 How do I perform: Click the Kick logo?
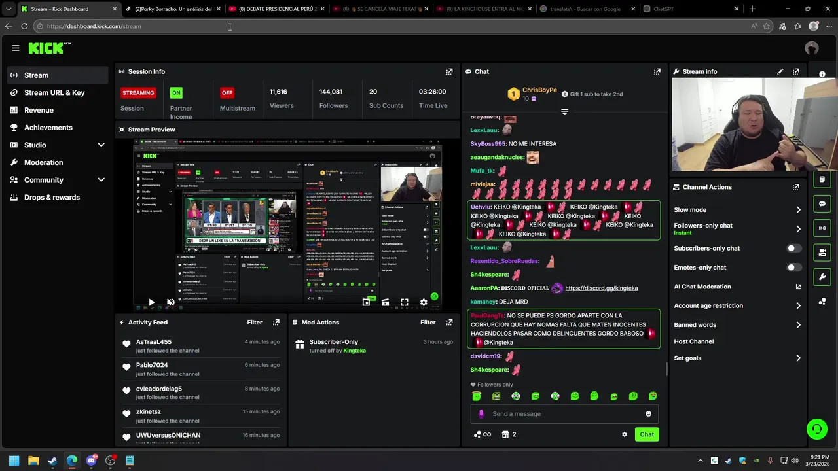(49, 48)
